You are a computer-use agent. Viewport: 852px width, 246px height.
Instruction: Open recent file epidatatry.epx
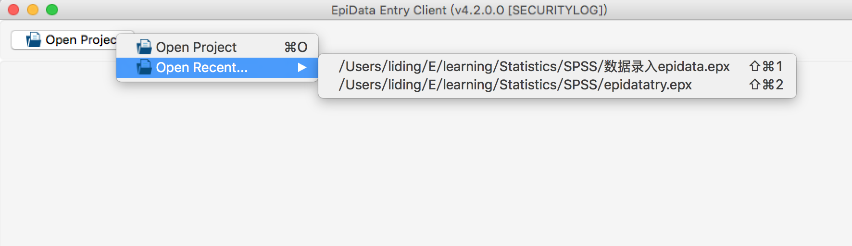point(515,85)
